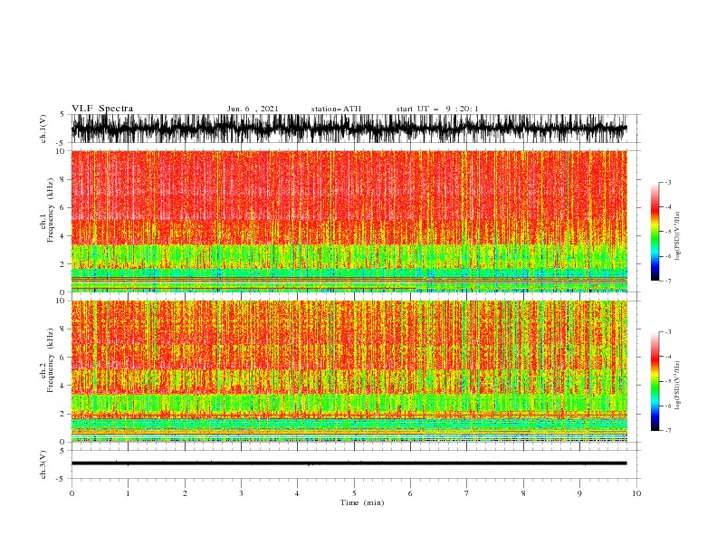Click the "-5" label on ch.1 color bar
717x554 pixels.
(667, 232)
